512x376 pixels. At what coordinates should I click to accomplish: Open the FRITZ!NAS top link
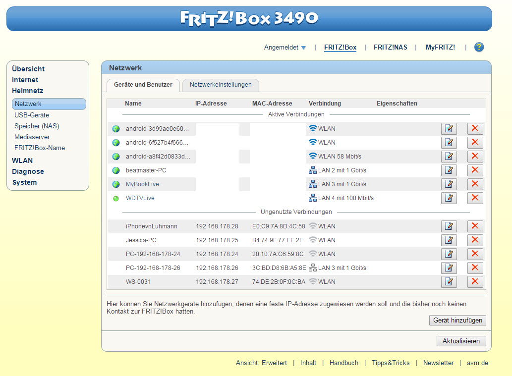point(391,48)
